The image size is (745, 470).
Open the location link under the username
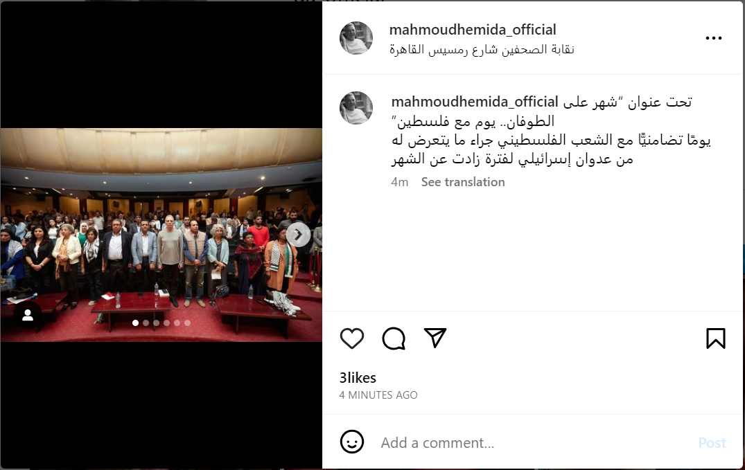point(482,49)
